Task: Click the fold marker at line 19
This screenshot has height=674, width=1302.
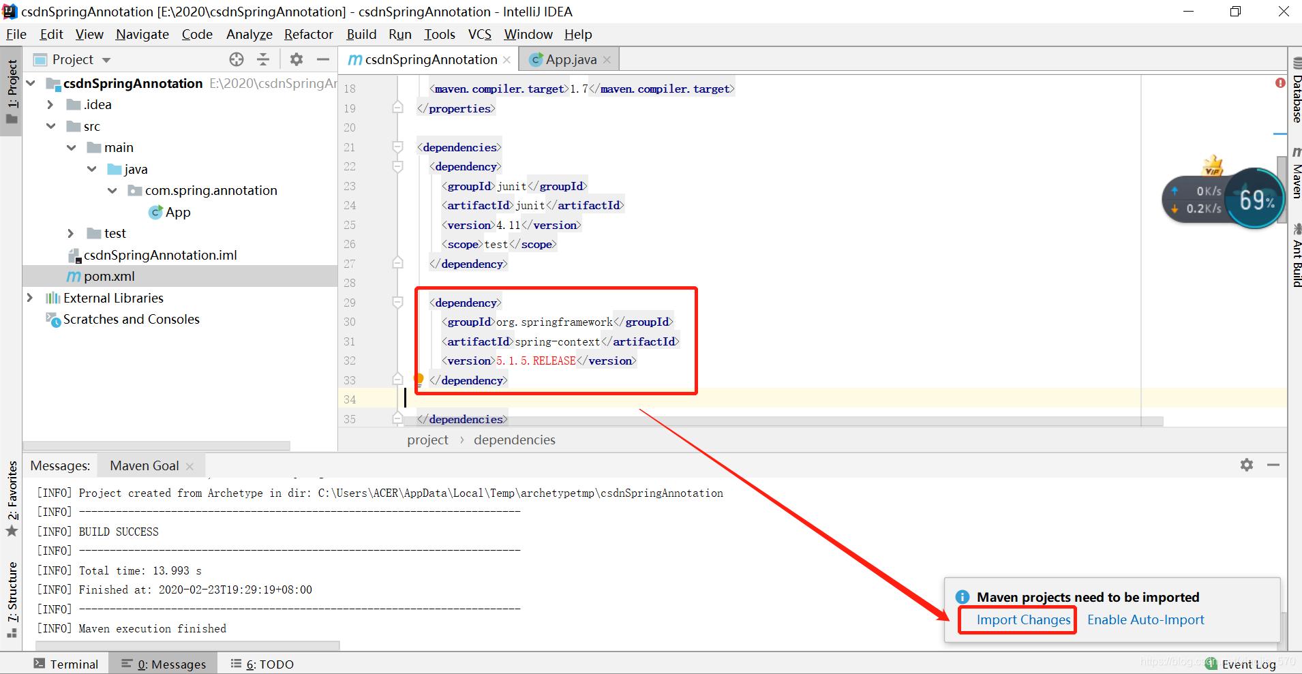Action: coord(397,108)
